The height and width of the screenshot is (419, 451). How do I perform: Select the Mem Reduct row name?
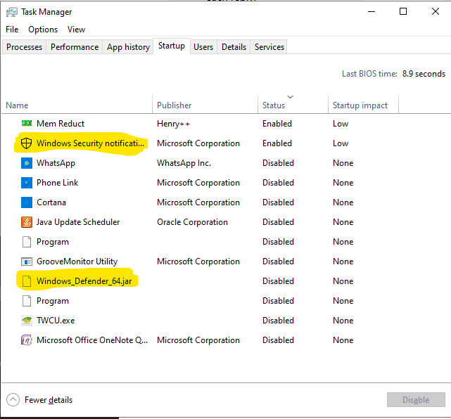pyautogui.click(x=61, y=124)
